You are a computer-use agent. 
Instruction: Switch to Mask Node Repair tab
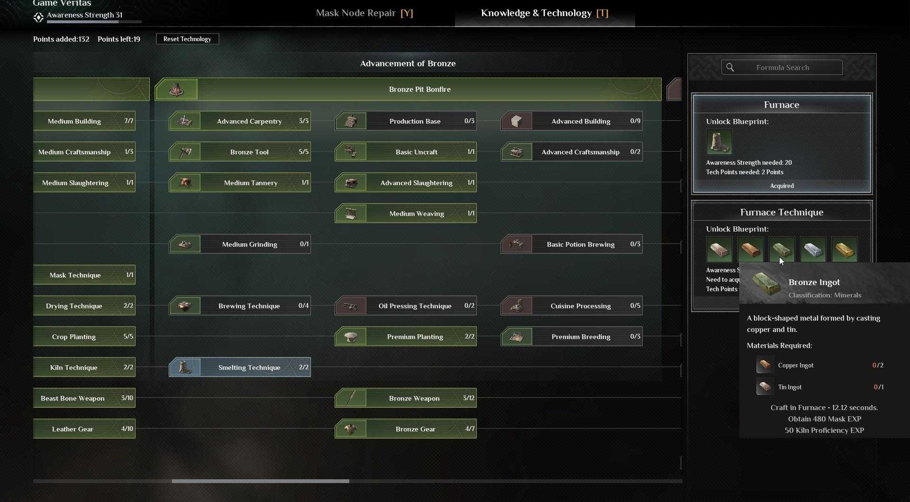(364, 13)
